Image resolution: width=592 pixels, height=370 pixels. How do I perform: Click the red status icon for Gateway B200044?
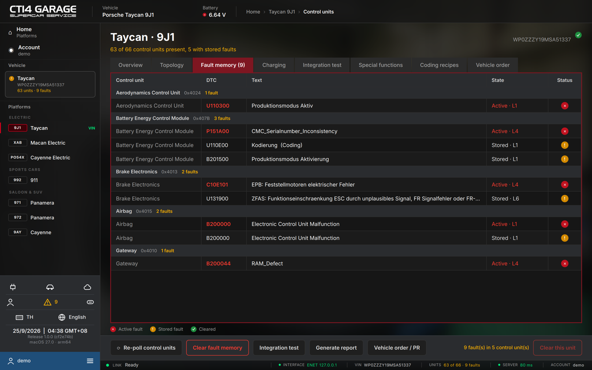click(565, 263)
